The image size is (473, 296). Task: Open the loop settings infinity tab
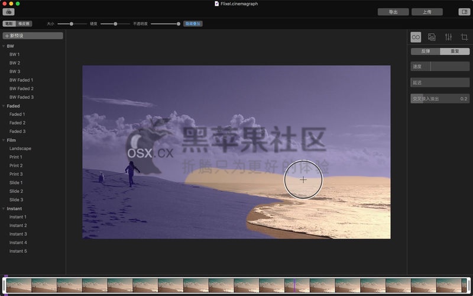coord(416,37)
